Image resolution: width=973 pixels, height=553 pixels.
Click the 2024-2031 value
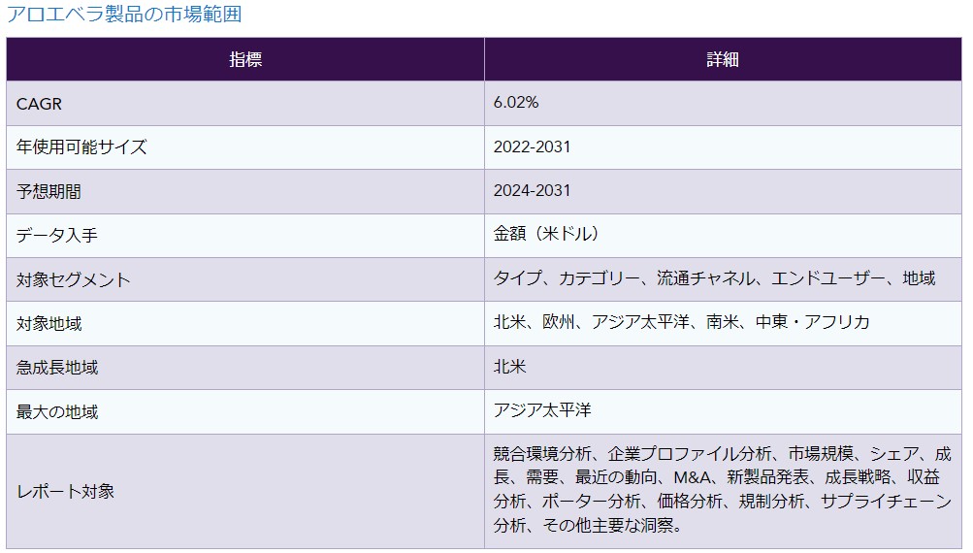532,190
